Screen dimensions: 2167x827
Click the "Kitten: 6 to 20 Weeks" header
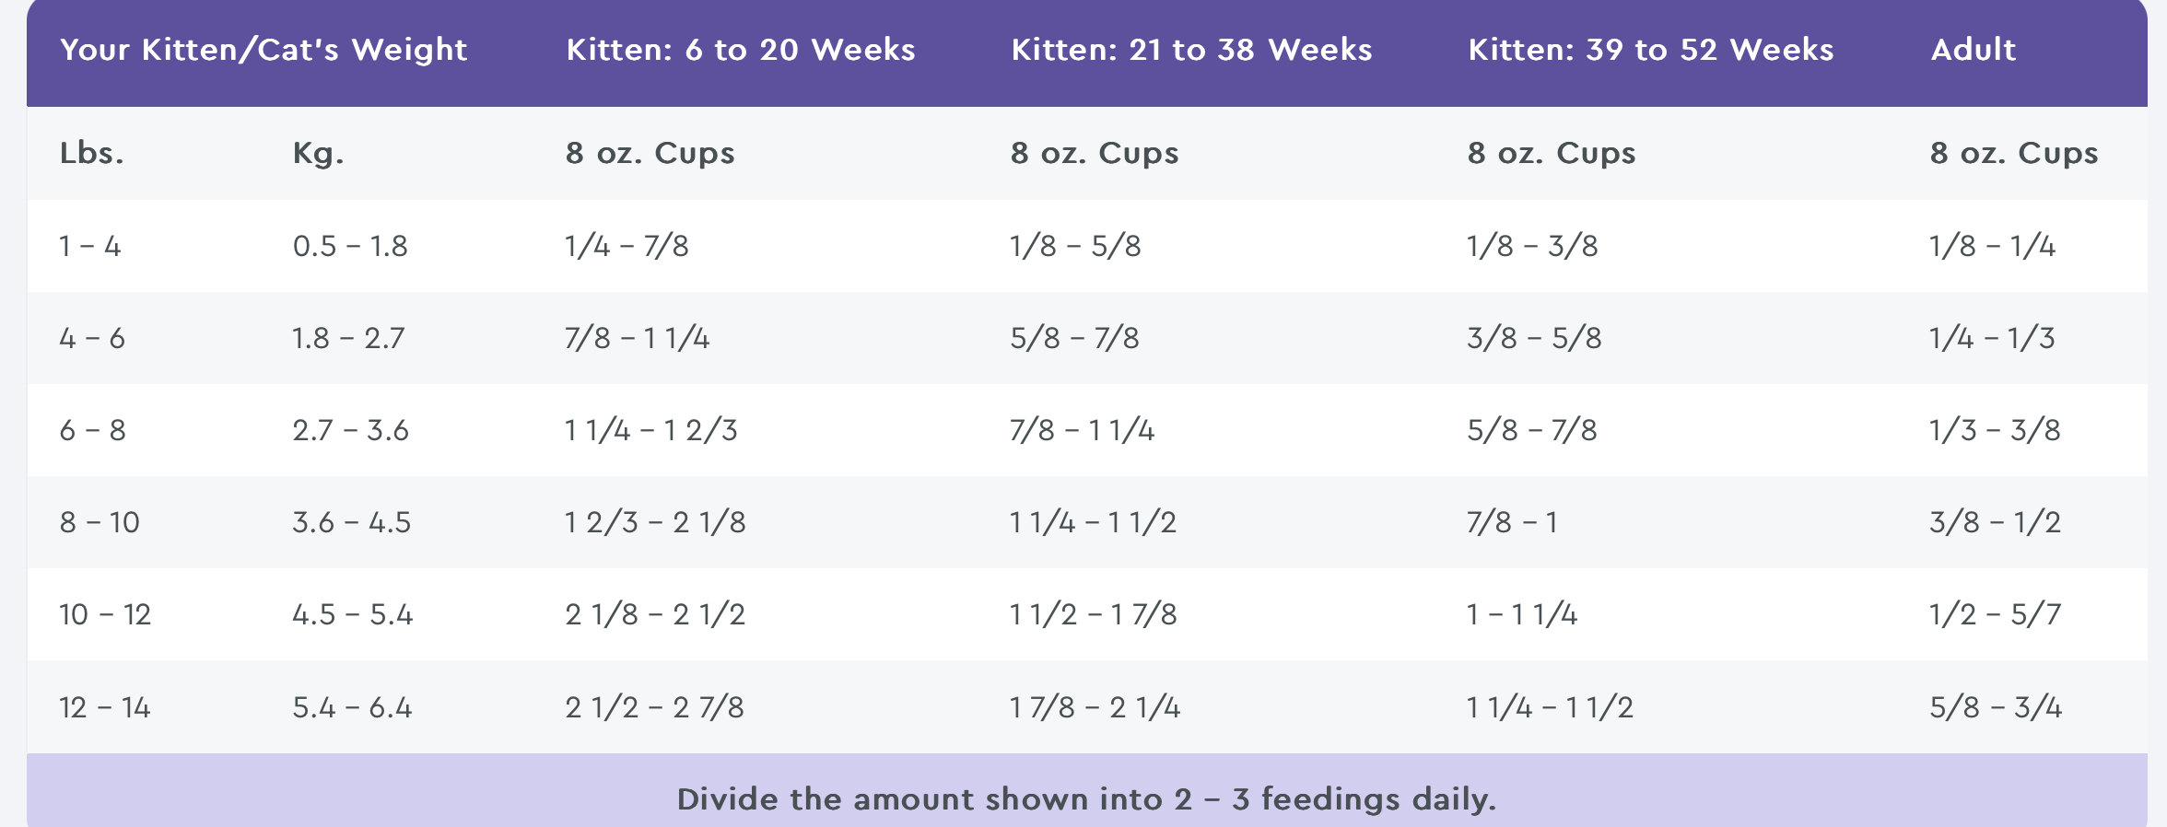click(741, 50)
